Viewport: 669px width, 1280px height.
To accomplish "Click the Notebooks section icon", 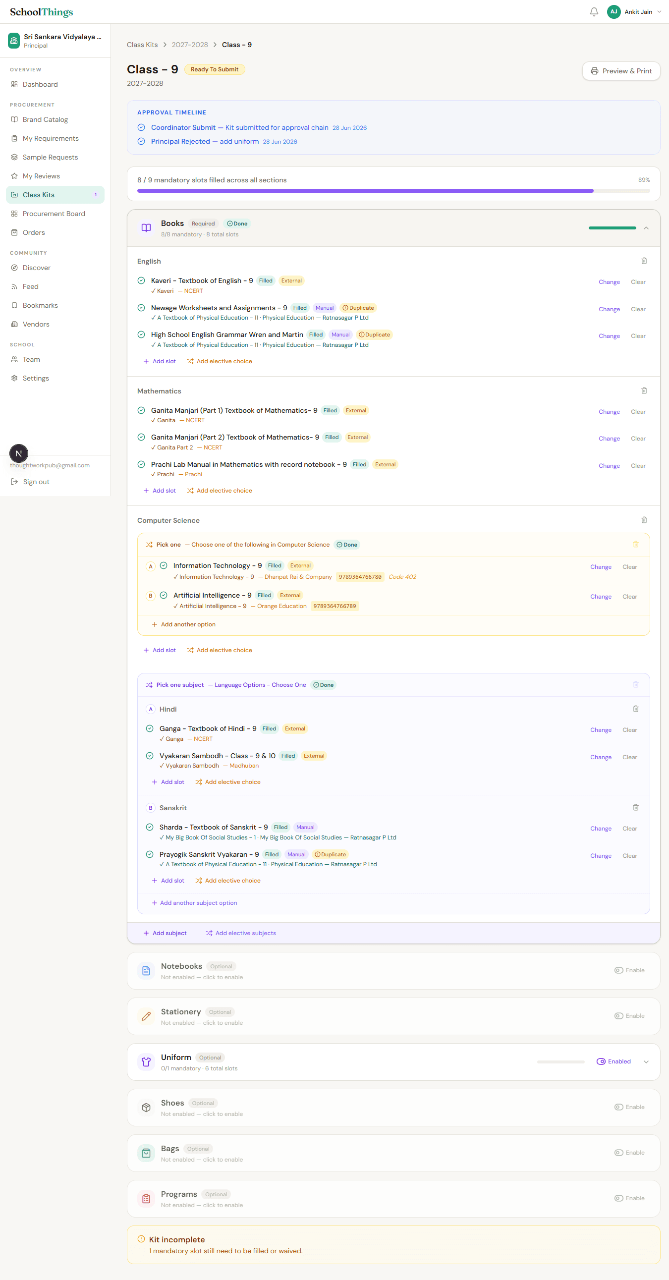I will pos(146,971).
